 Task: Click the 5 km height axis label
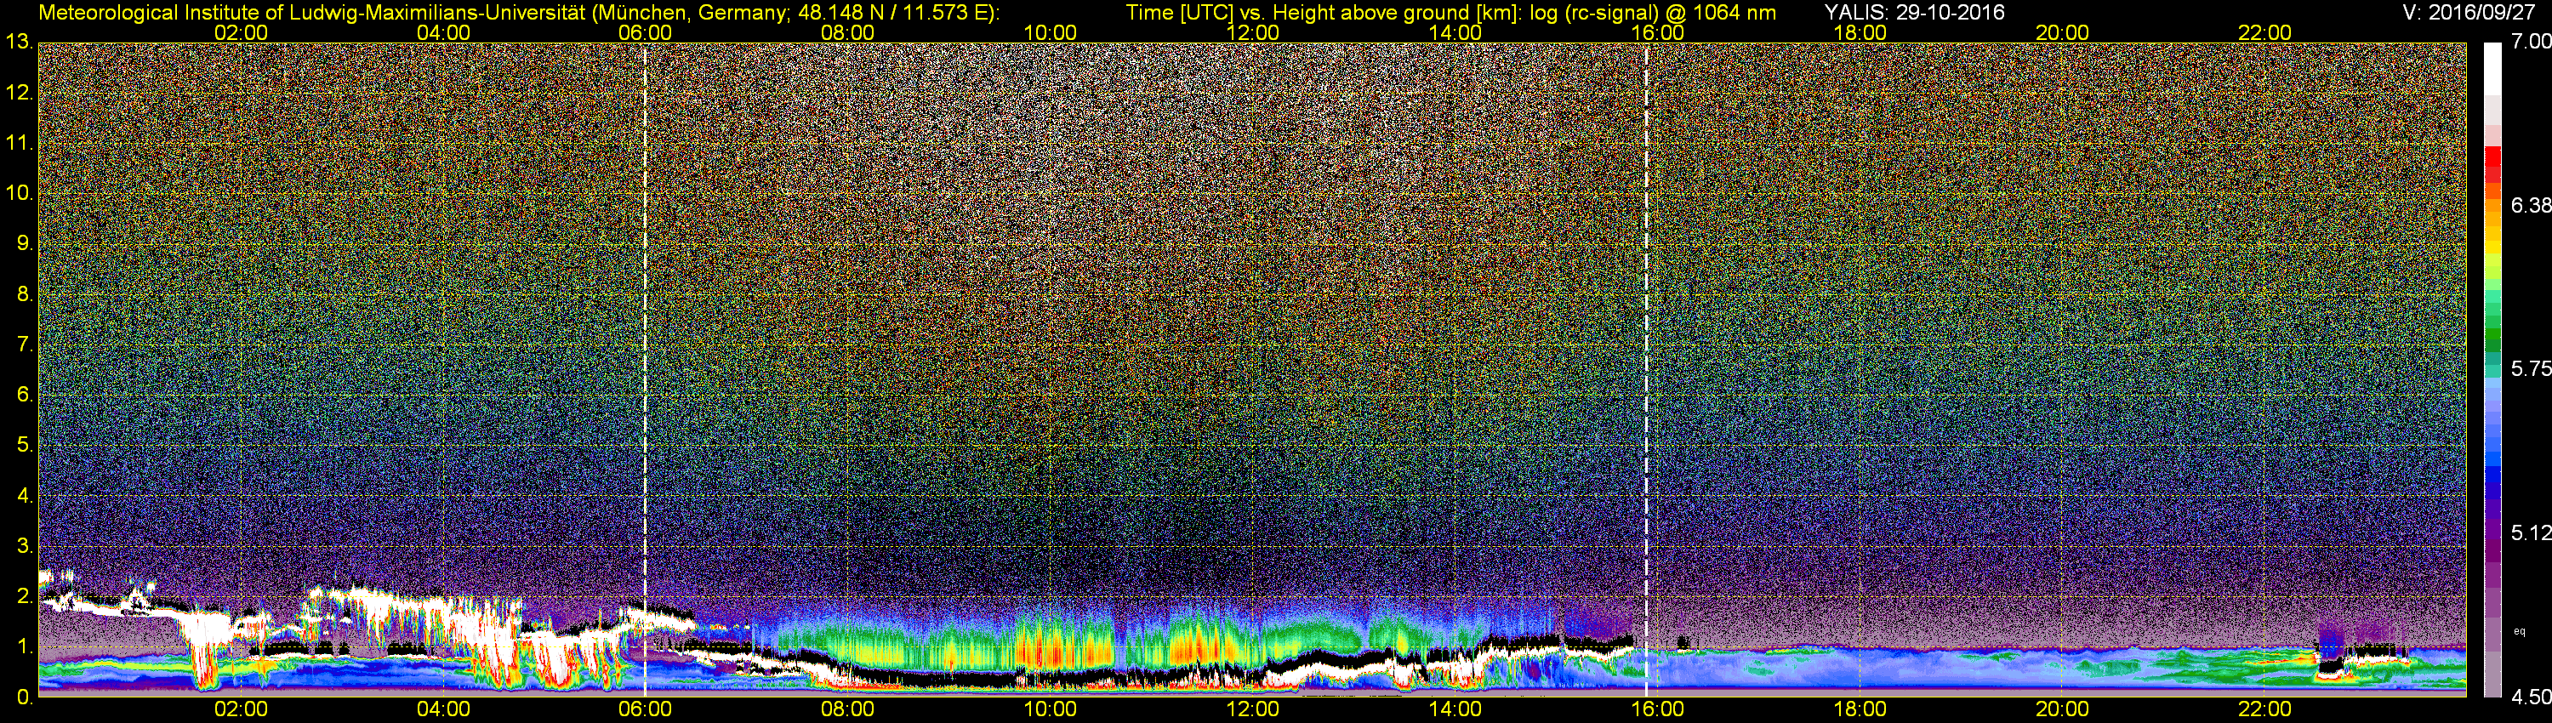pos(24,445)
